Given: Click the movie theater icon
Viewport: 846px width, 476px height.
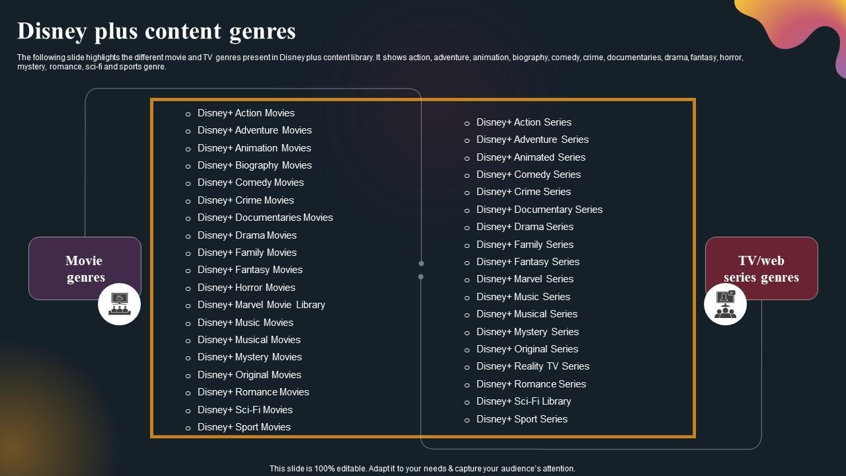Looking at the screenshot, I should click(x=119, y=305).
